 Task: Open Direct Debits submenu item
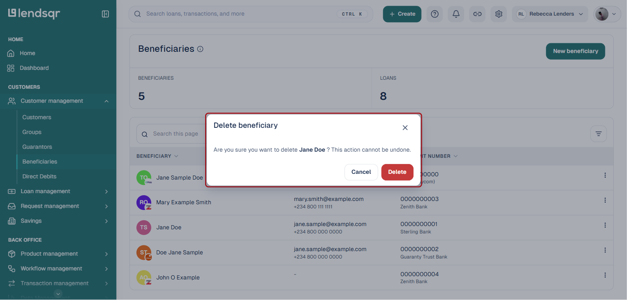click(39, 177)
